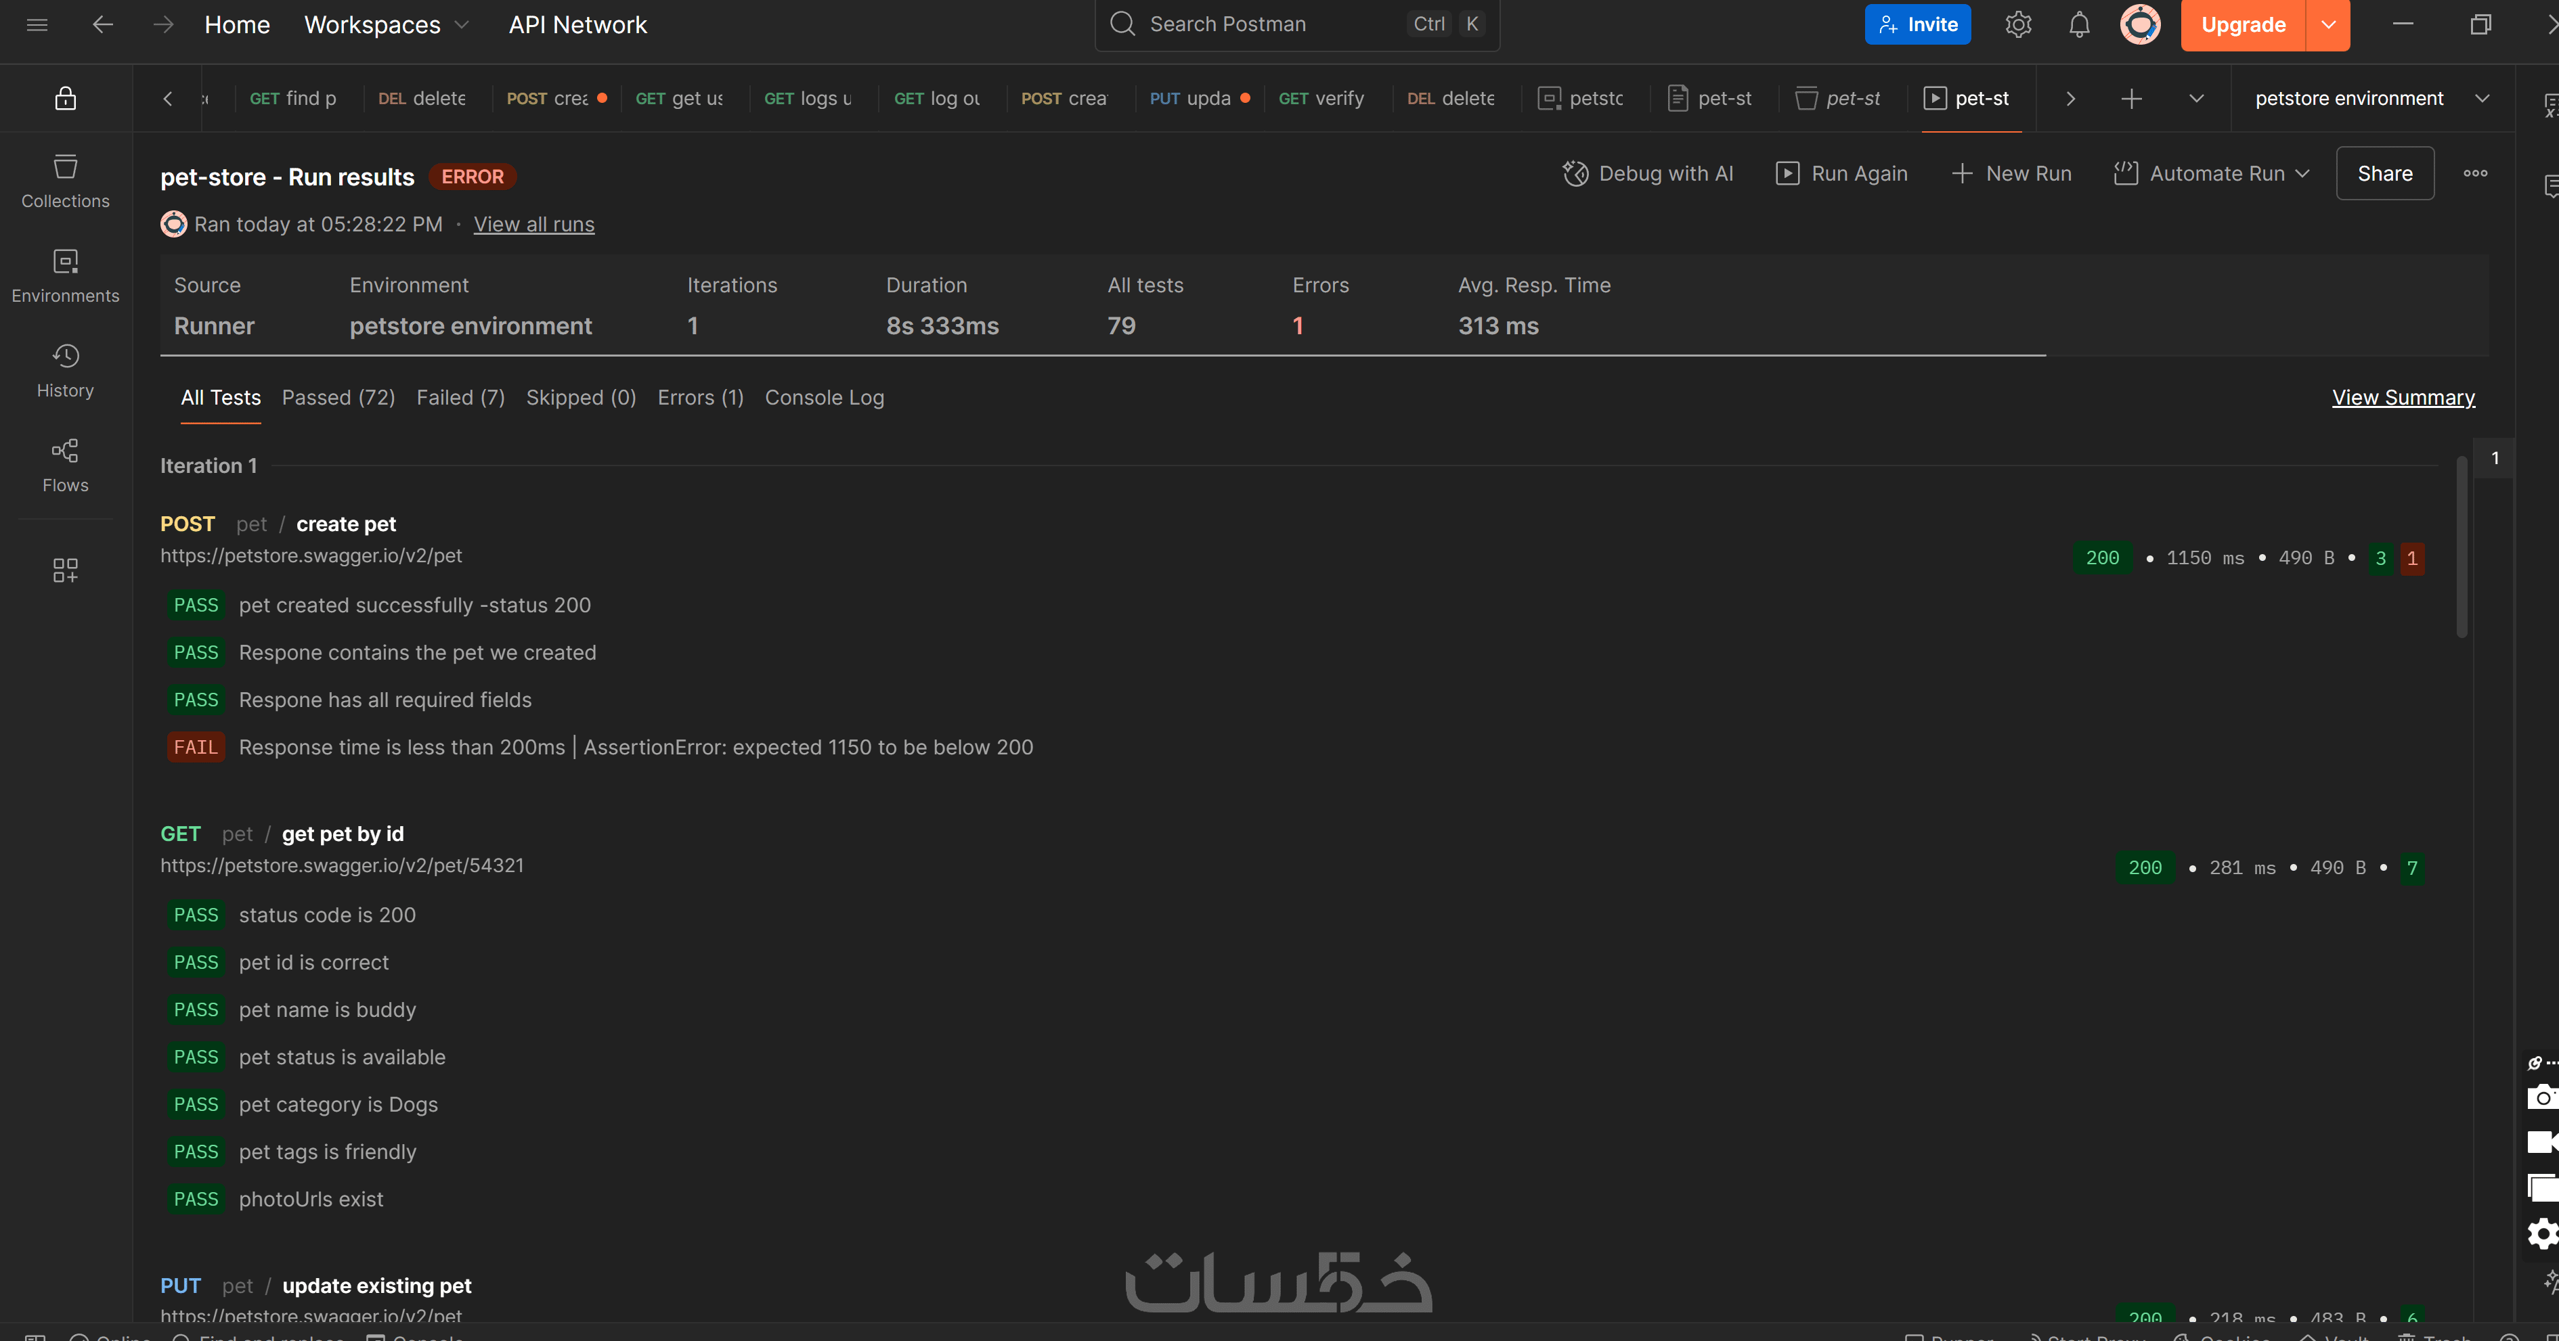
Task: Click the Run Again button
Action: coord(1842,174)
